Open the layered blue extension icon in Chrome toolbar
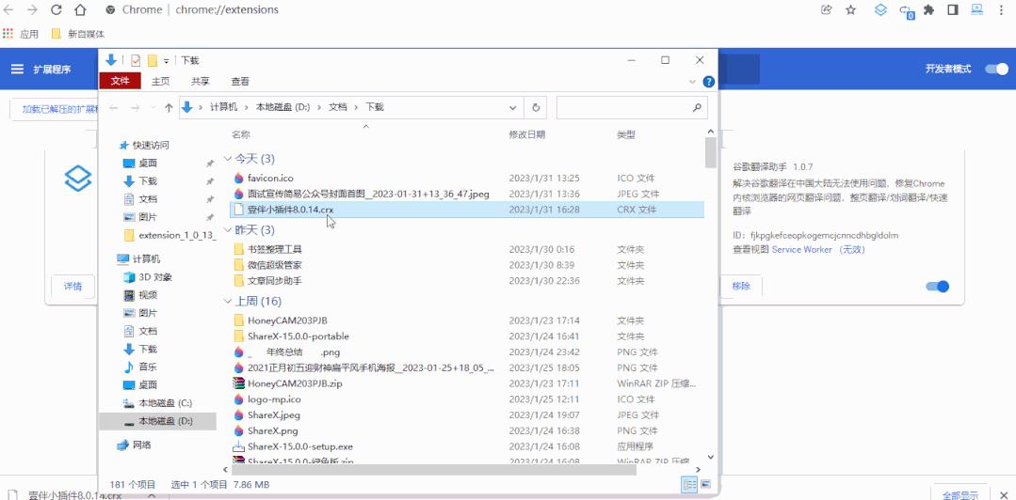Screen dimensions: 1016x500 tap(880, 9)
